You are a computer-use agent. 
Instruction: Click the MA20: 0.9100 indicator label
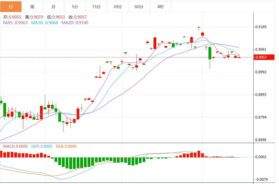(x=75, y=23)
